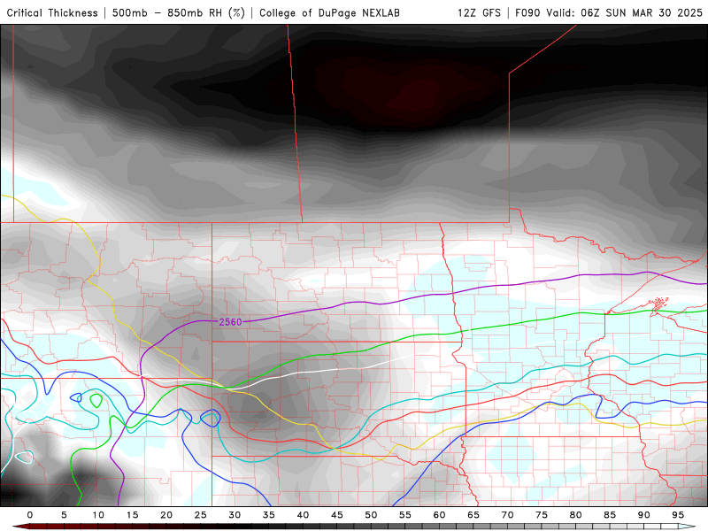This screenshot has width=708, height=531.
Task: Click the colorbar tick label "20"
Action: [166, 515]
